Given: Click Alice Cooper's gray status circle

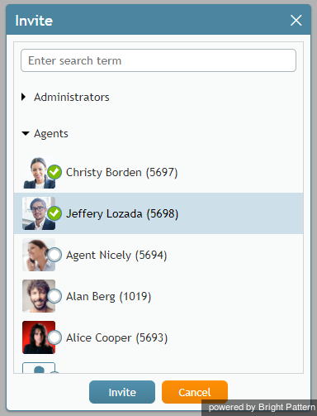Looking at the screenshot, I should (54, 337).
